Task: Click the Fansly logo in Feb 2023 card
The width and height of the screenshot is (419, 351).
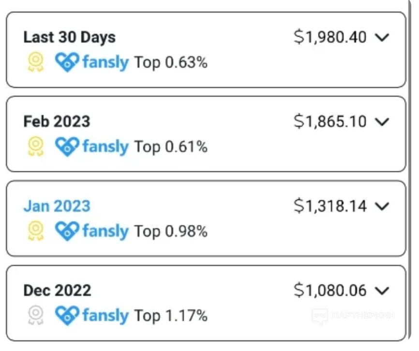Action: click(92, 146)
